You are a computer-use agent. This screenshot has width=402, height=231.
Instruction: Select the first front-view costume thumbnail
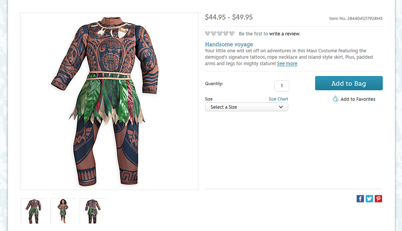(x=33, y=211)
